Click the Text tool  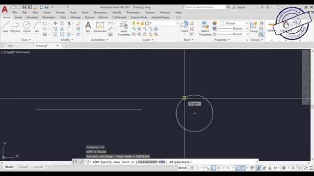(88, 27)
